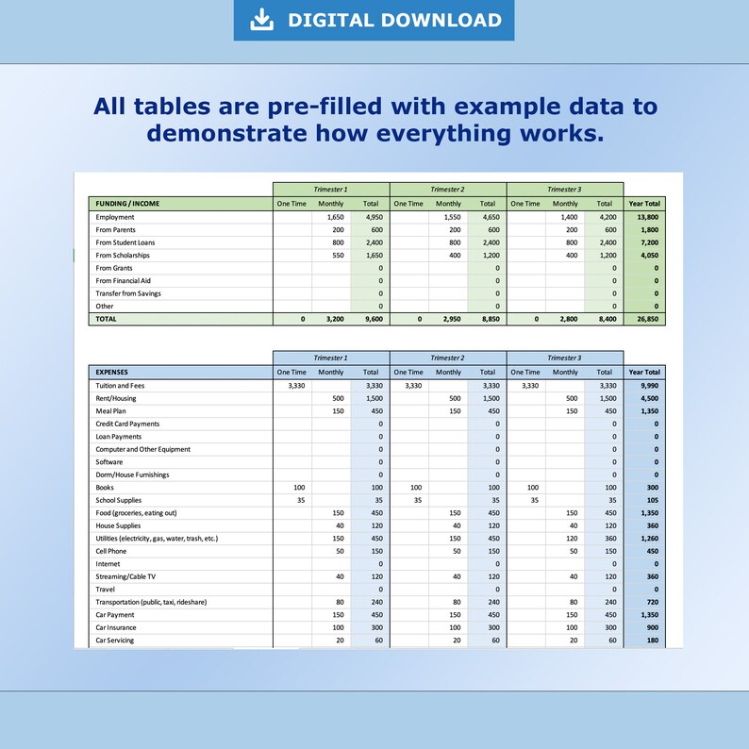The image size is (749, 749).
Task: Click Utilities Trimester 3 monthly value 120
Action: point(565,539)
